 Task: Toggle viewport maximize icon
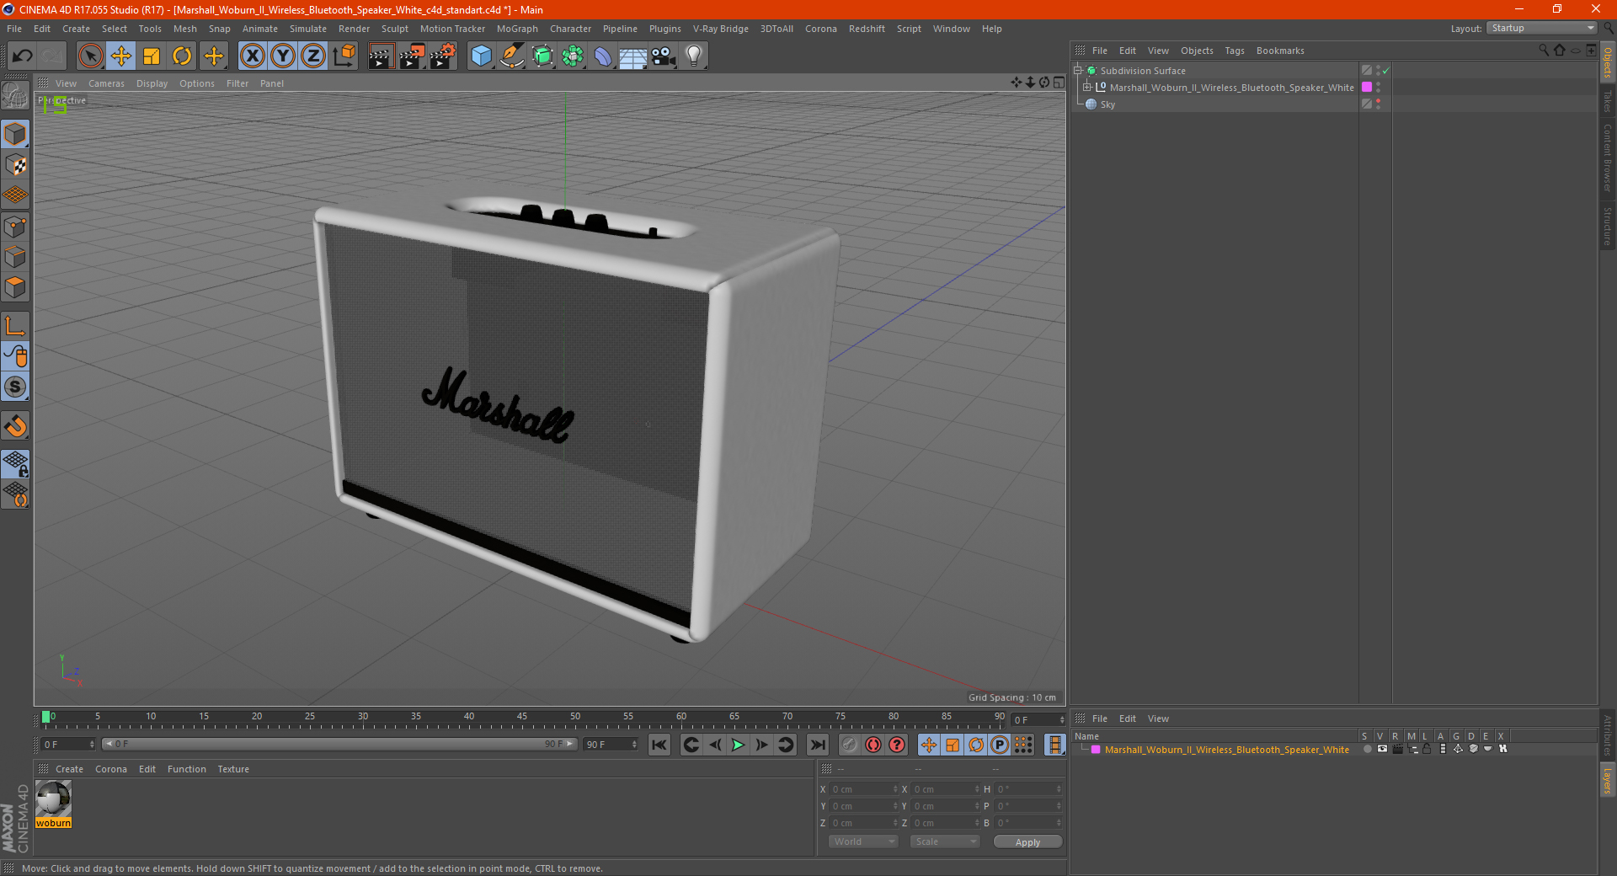[1059, 83]
